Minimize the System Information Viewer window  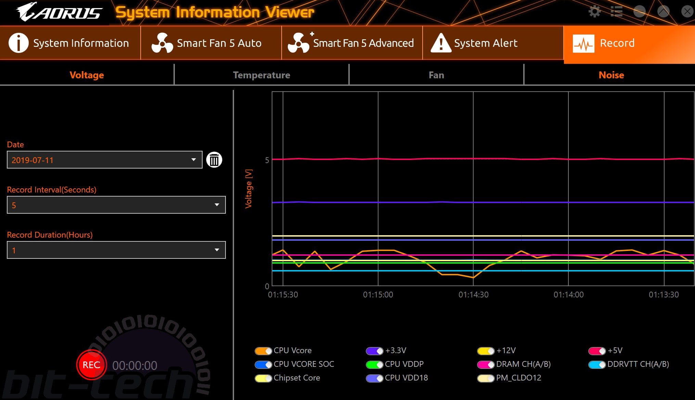640,12
